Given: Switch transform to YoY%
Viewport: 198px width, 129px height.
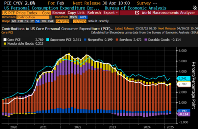Looking at the screenshot, I should [x=83, y=17].
